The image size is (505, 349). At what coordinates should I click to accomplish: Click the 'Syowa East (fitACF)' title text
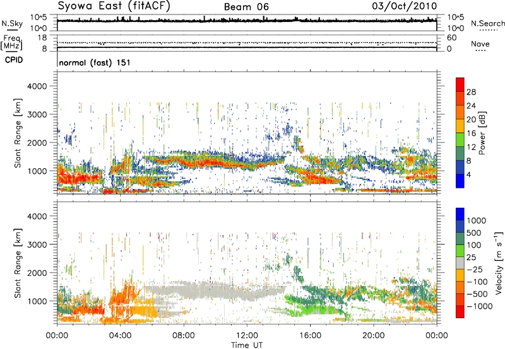(x=114, y=6)
